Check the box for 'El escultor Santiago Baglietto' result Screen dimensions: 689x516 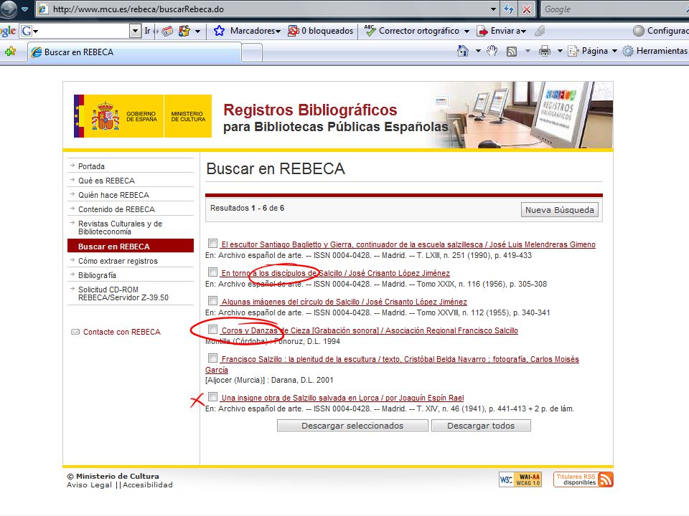click(212, 243)
